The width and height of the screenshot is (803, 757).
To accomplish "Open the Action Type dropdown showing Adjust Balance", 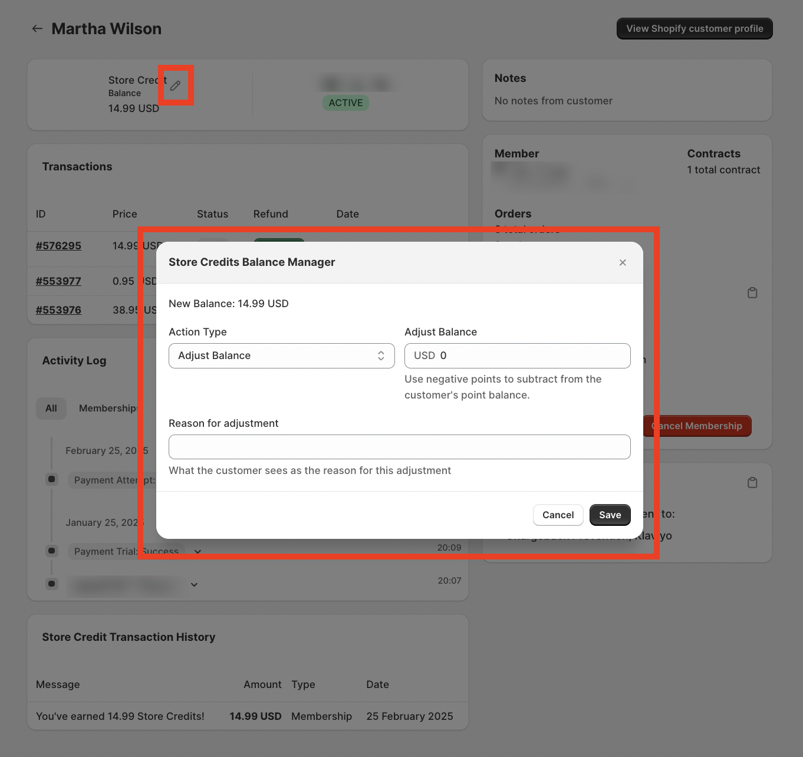I will 281,356.
